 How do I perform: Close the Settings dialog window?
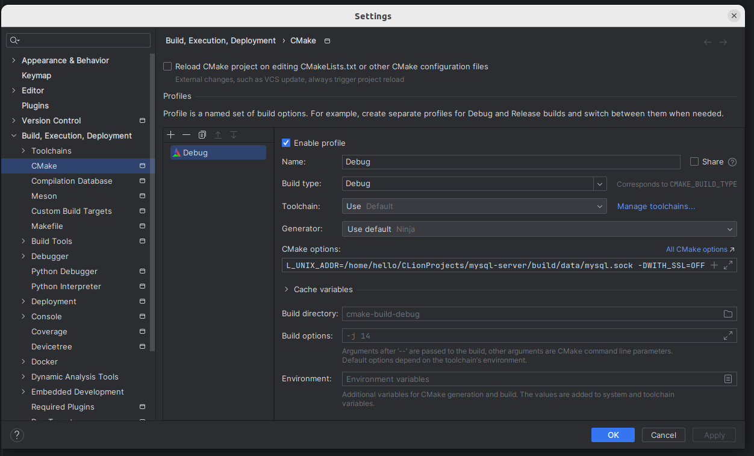(734, 16)
